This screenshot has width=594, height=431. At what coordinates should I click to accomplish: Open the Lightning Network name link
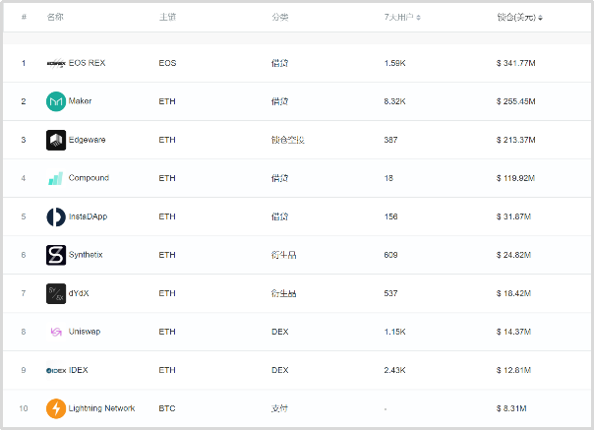point(101,408)
